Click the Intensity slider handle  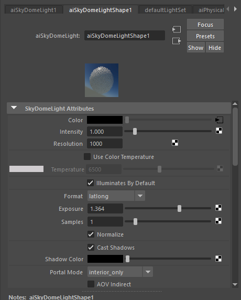(x=135, y=131)
